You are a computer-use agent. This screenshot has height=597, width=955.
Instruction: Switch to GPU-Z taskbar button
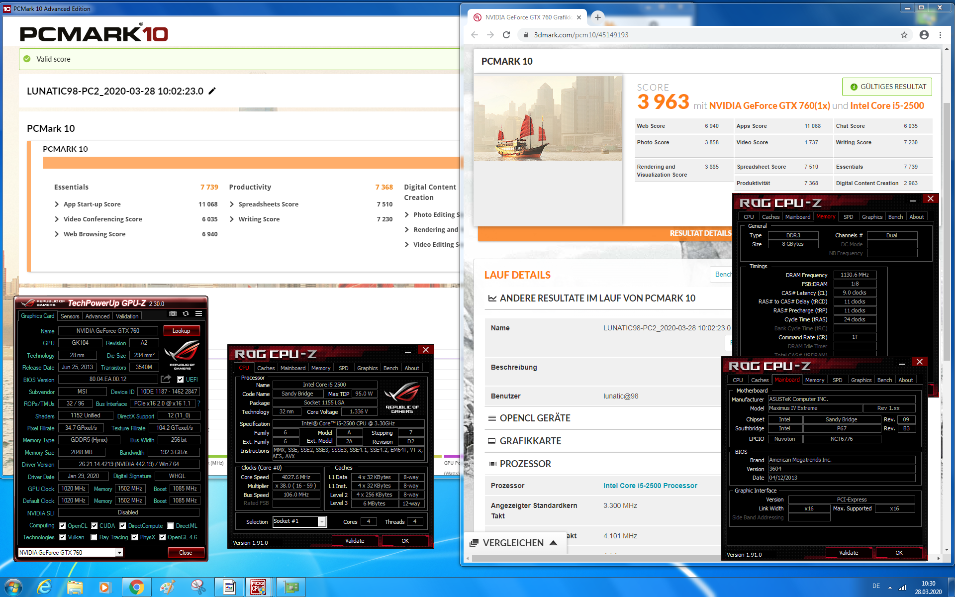click(291, 588)
